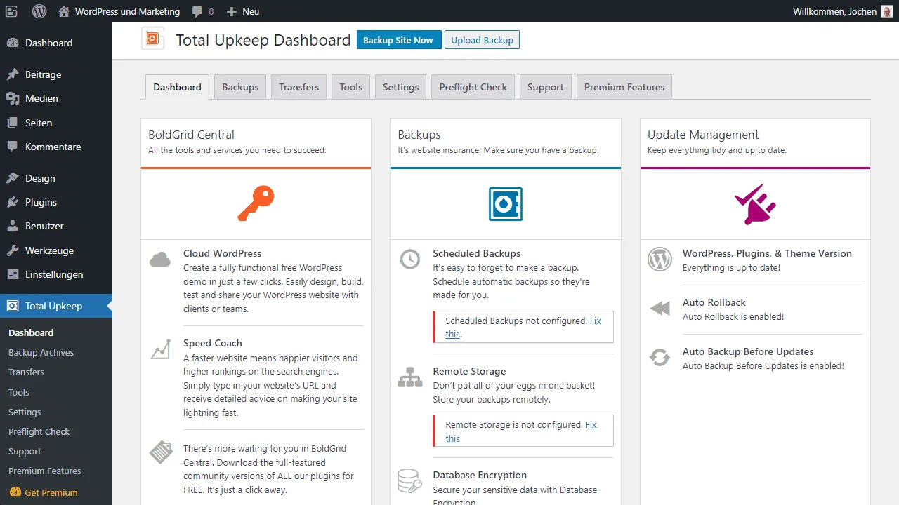Click the chart icon beside Speed Coach
This screenshot has height=505, width=899.
(x=161, y=349)
